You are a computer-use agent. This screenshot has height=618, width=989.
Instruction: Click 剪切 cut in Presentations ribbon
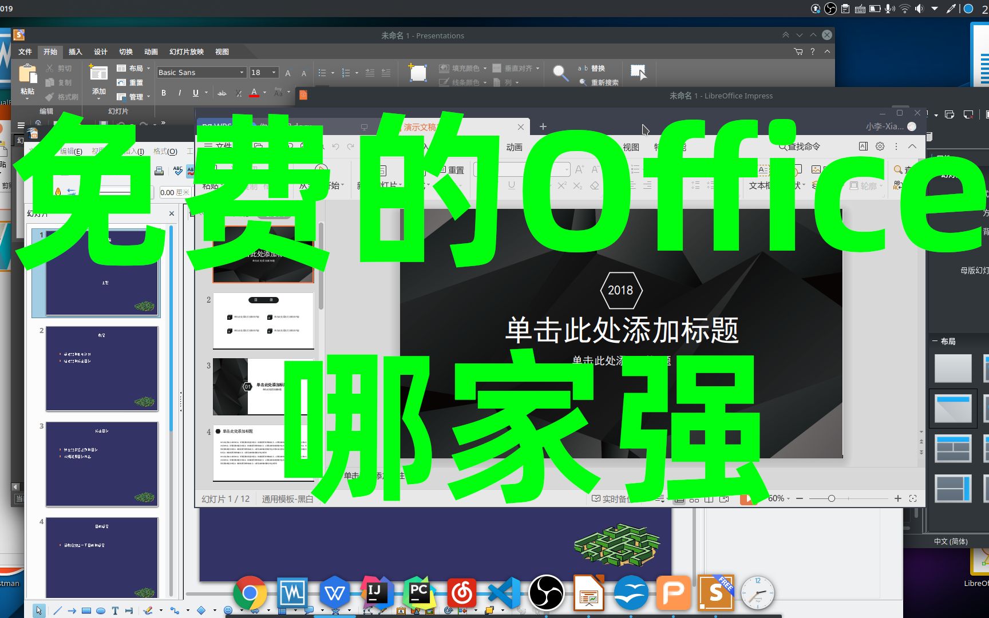tap(60, 68)
